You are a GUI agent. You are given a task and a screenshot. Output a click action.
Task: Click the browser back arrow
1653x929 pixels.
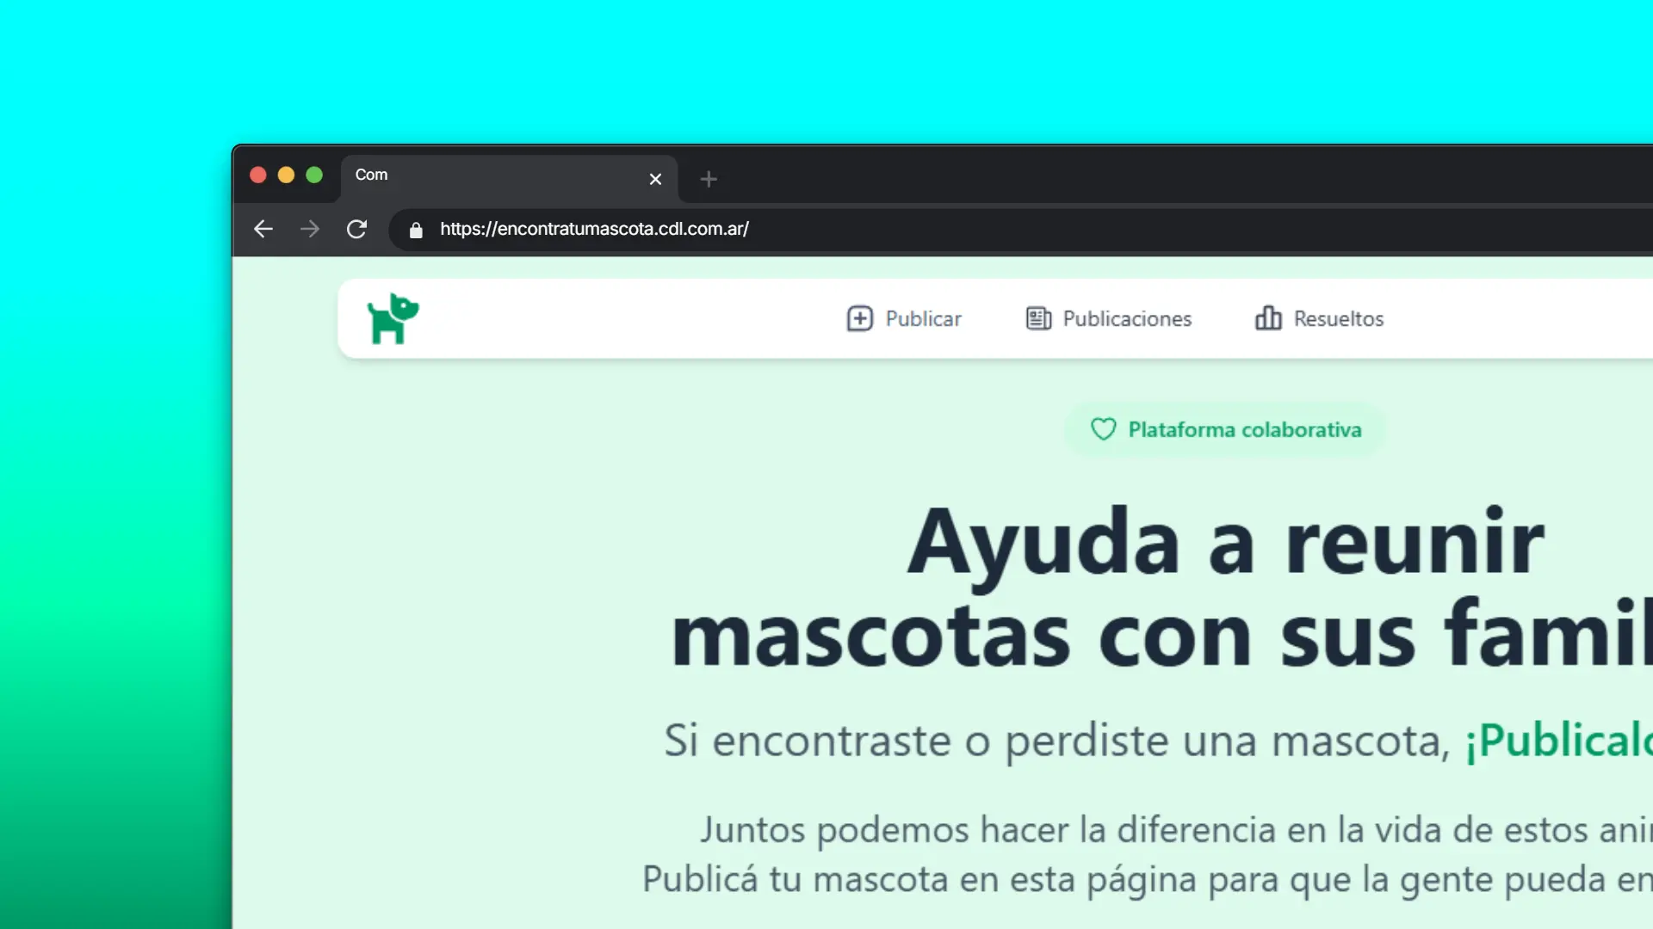point(263,229)
